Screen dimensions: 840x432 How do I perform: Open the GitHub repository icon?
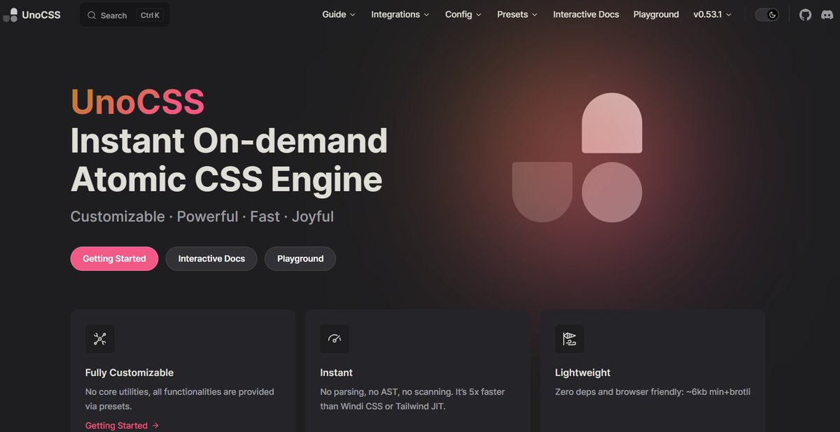click(x=806, y=15)
